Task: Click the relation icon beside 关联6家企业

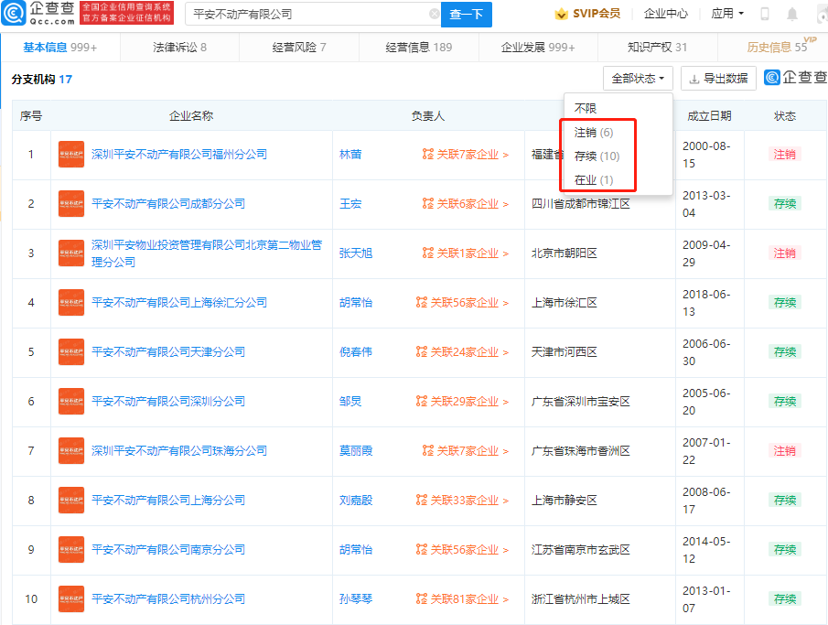Action: tap(428, 203)
